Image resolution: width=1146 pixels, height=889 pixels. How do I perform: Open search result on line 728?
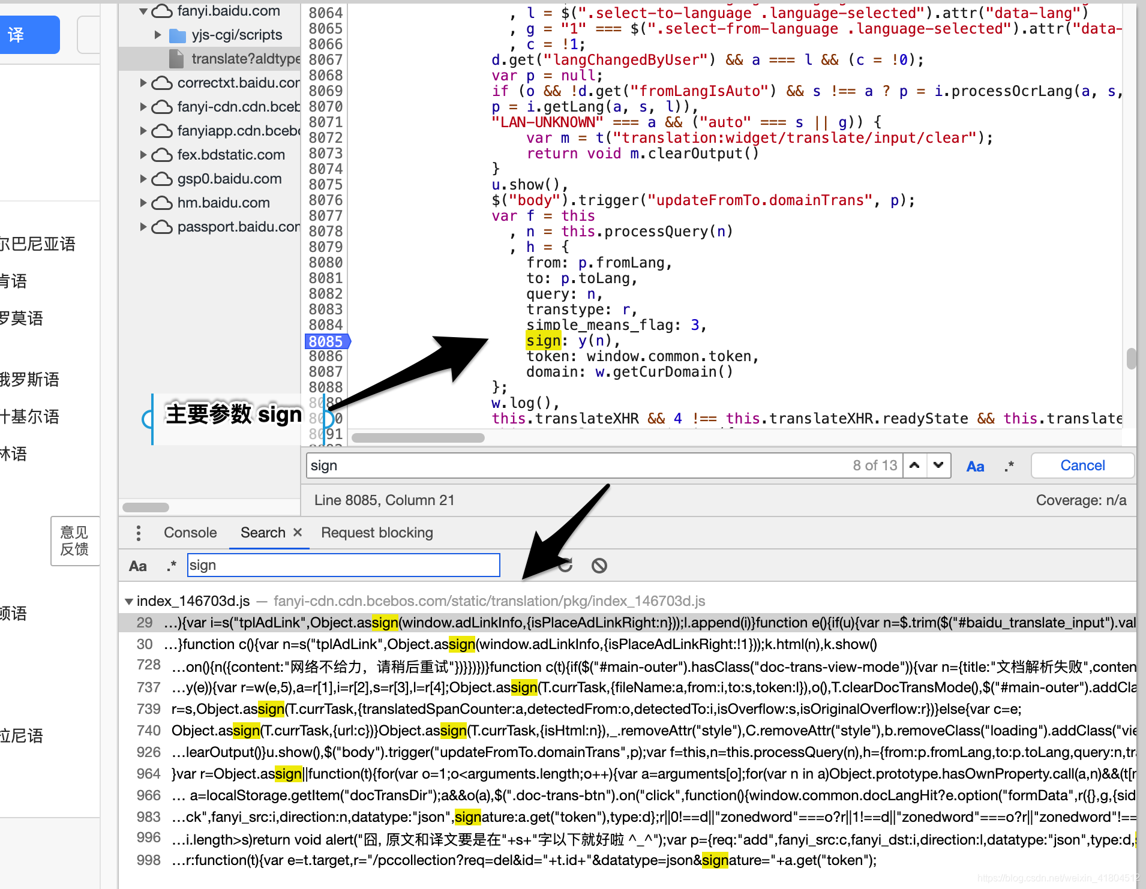pos(628,666)
